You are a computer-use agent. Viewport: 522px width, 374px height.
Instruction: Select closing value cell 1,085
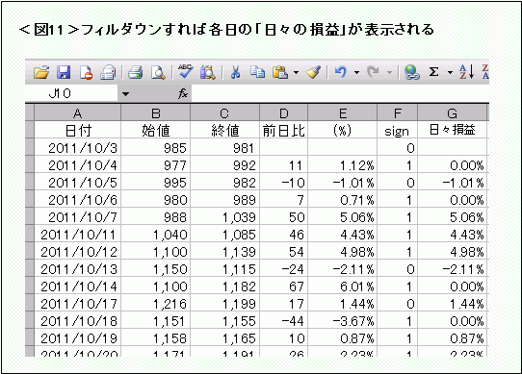pos(225,234)
